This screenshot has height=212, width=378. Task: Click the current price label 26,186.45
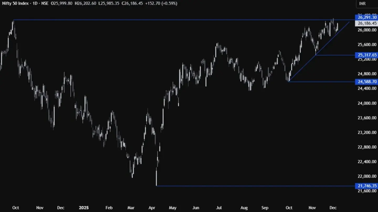click(x=366, y=23)
